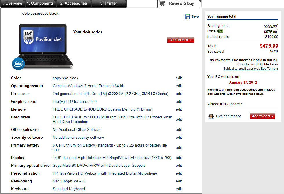The width and height of the screenshot is (284, 194).
Task: Click the -$100.00 instant rebate amount
Action: pos(271,37)
